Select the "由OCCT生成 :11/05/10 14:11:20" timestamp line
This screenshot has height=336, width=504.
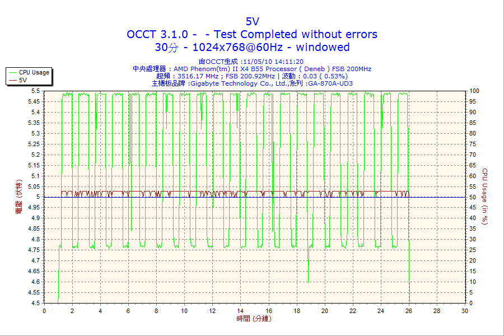(x=251, y=62)
